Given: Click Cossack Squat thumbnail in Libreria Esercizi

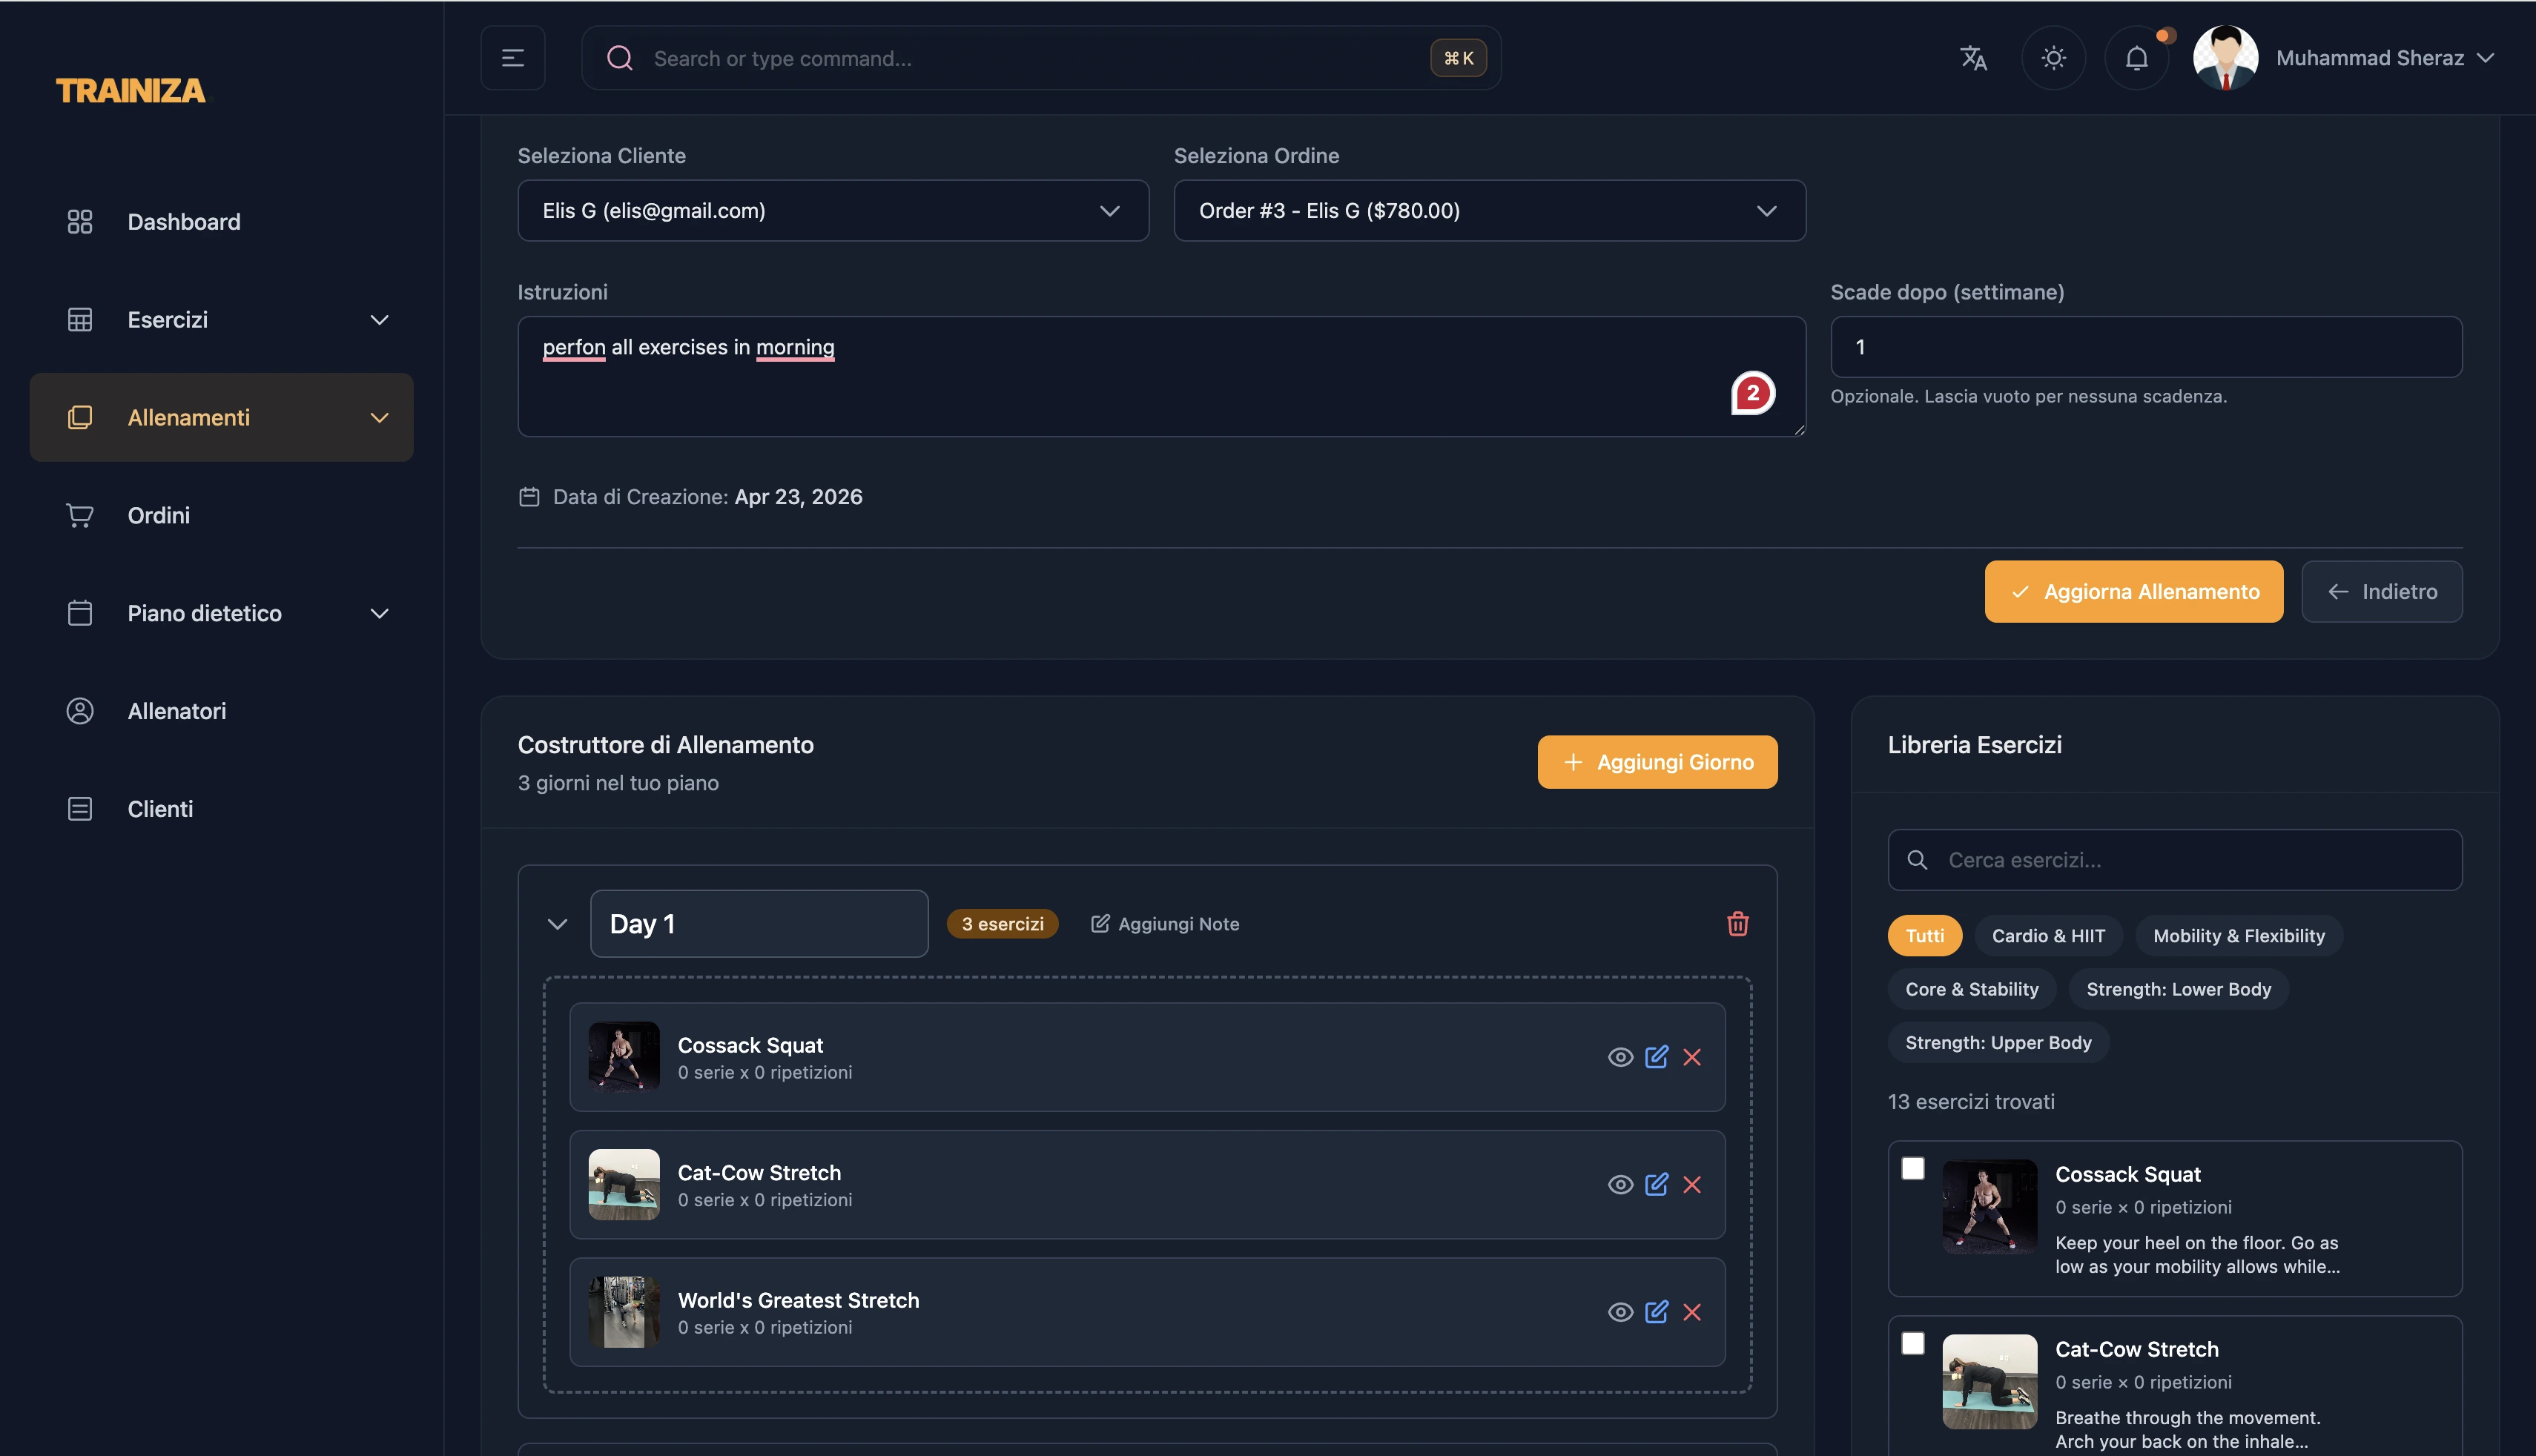Looking at the screenshot, I should [1989, 1207].
